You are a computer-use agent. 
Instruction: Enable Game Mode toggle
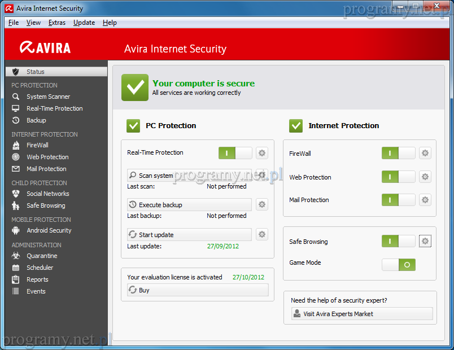[398, 264]
